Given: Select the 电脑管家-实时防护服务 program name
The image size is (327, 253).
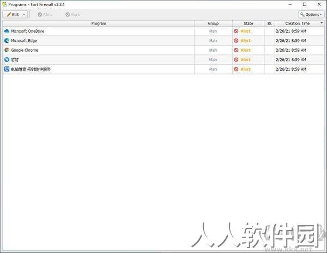Looking at the screenshot, I should [31, 69].
